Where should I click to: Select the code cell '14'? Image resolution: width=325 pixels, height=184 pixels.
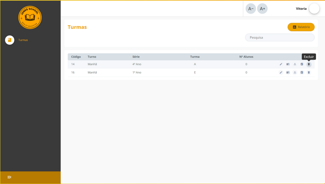point(73,64)
